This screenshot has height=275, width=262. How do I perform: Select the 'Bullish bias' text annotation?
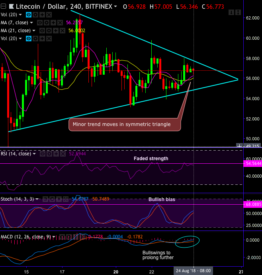tap(162, 199)
